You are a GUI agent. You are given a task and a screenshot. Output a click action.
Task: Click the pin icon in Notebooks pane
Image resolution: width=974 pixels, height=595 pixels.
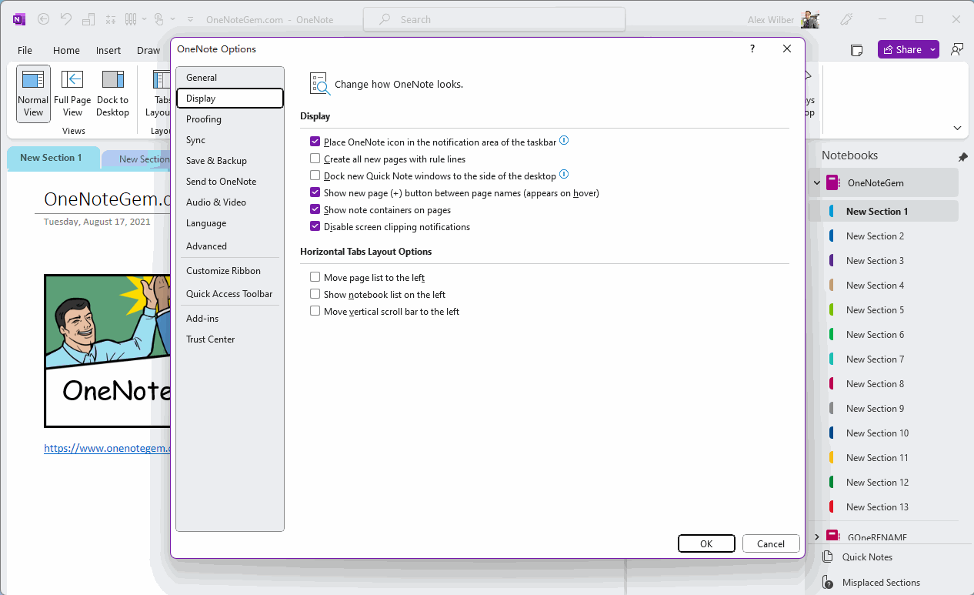(x=962, y=157)
